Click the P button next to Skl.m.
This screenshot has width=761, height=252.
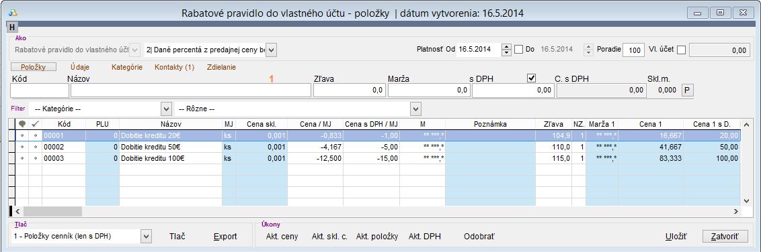[687, 90]
